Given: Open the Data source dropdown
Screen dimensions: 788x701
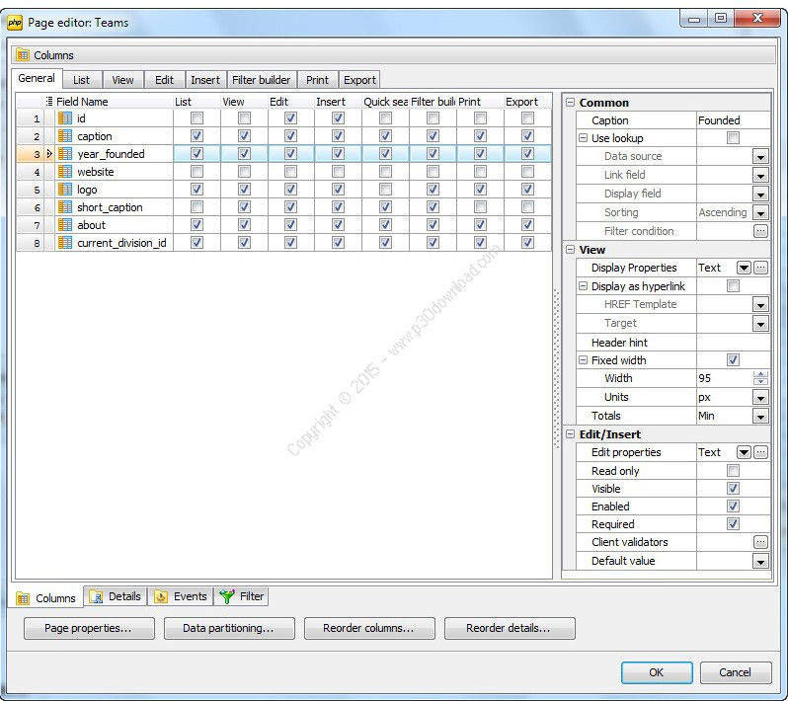Looking at the screenshot, I should 760,157.
